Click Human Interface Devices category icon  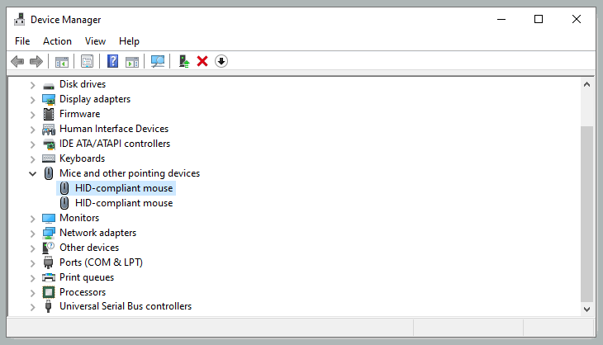[x=49, y=129]
